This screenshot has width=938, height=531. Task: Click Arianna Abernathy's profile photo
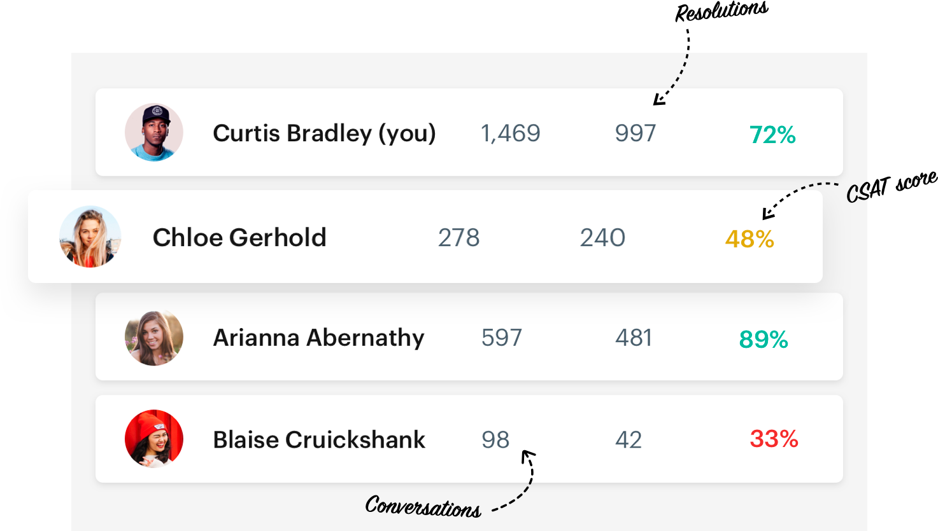tap(154, 337)
